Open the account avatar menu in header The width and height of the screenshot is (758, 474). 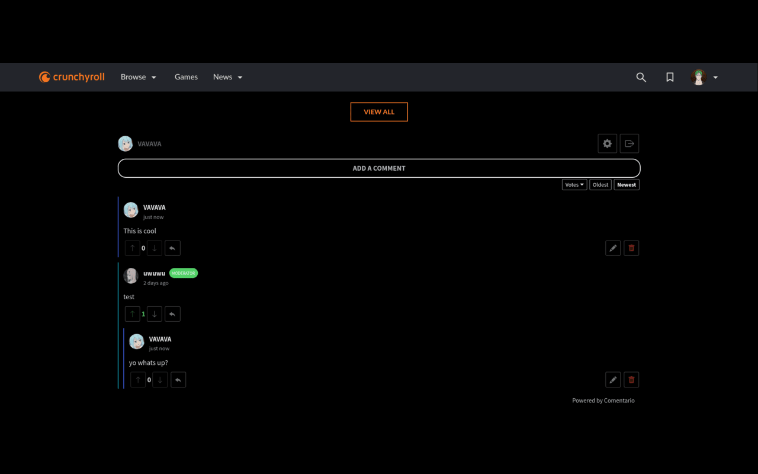click(704, 77)
